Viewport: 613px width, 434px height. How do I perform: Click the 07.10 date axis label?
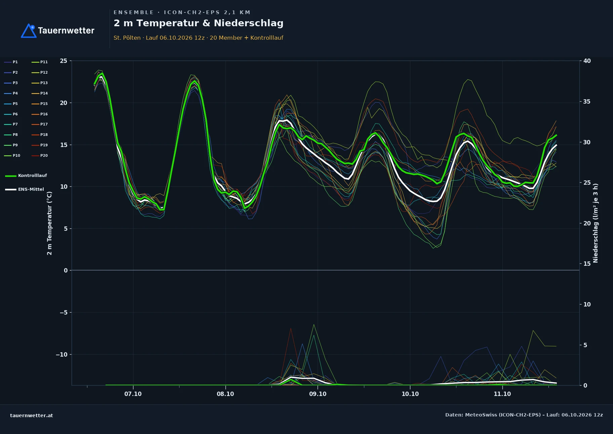[133, 394]
